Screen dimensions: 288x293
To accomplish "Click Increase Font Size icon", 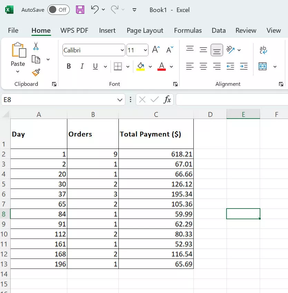I will coord(156,50).
